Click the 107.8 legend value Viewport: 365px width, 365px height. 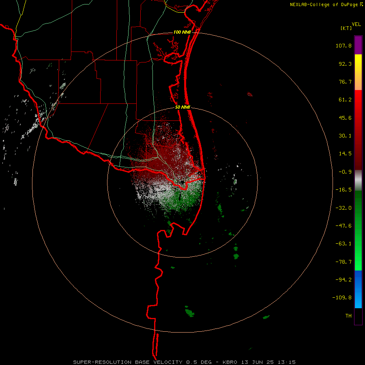[x=344, y=45]
